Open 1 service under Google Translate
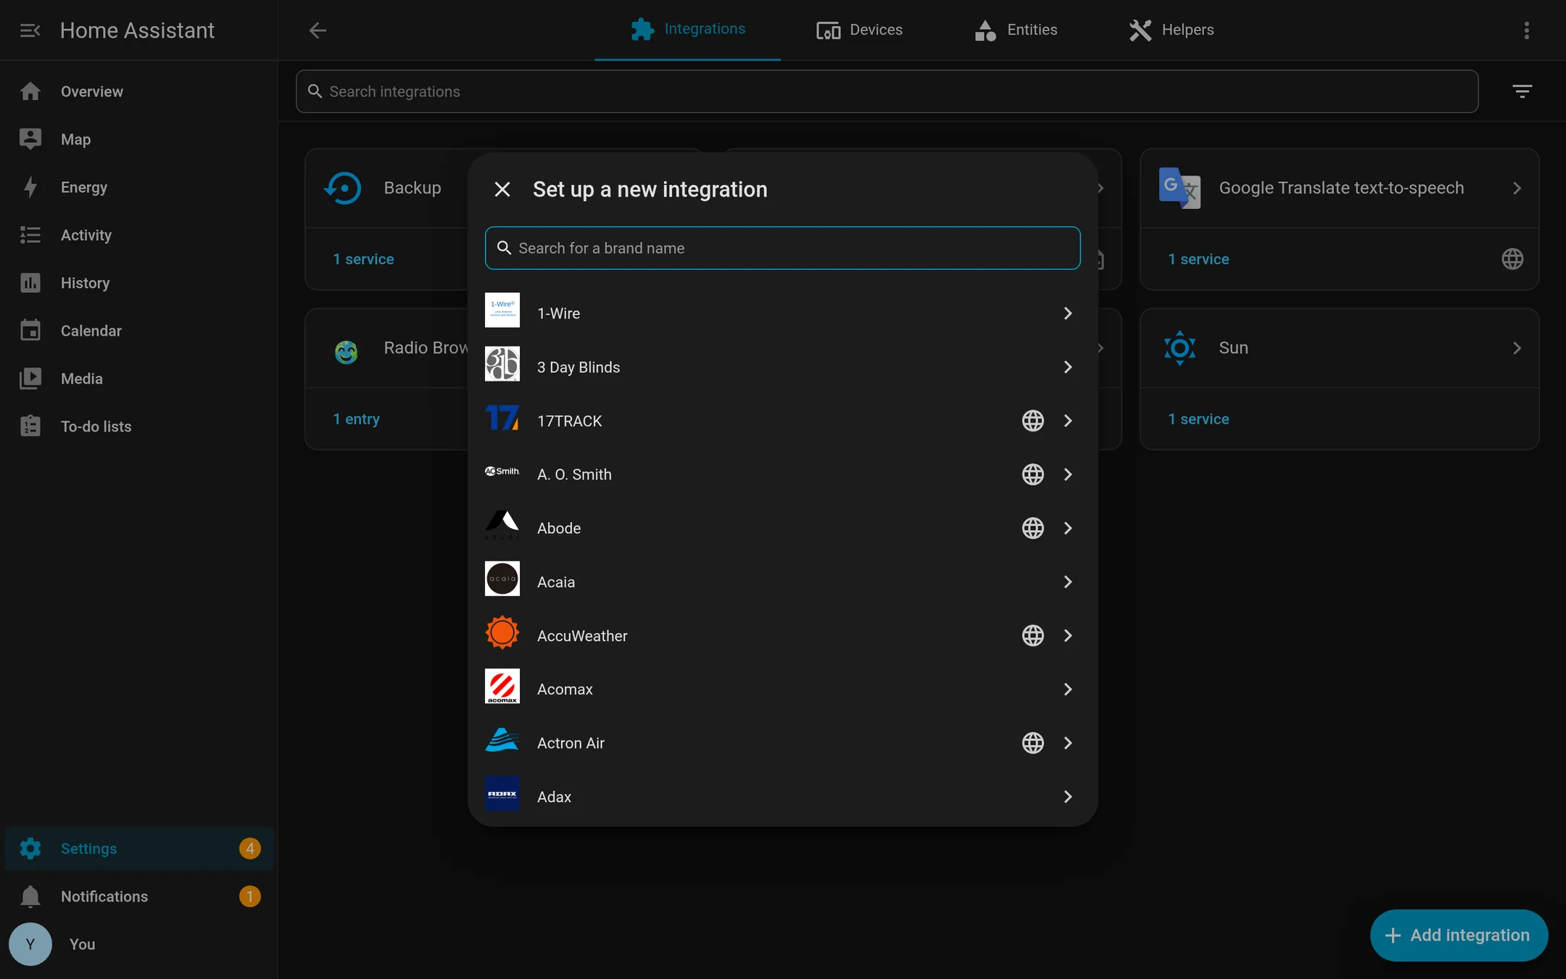Screen dimensions: 1566x979 [x=1198, y=259]
